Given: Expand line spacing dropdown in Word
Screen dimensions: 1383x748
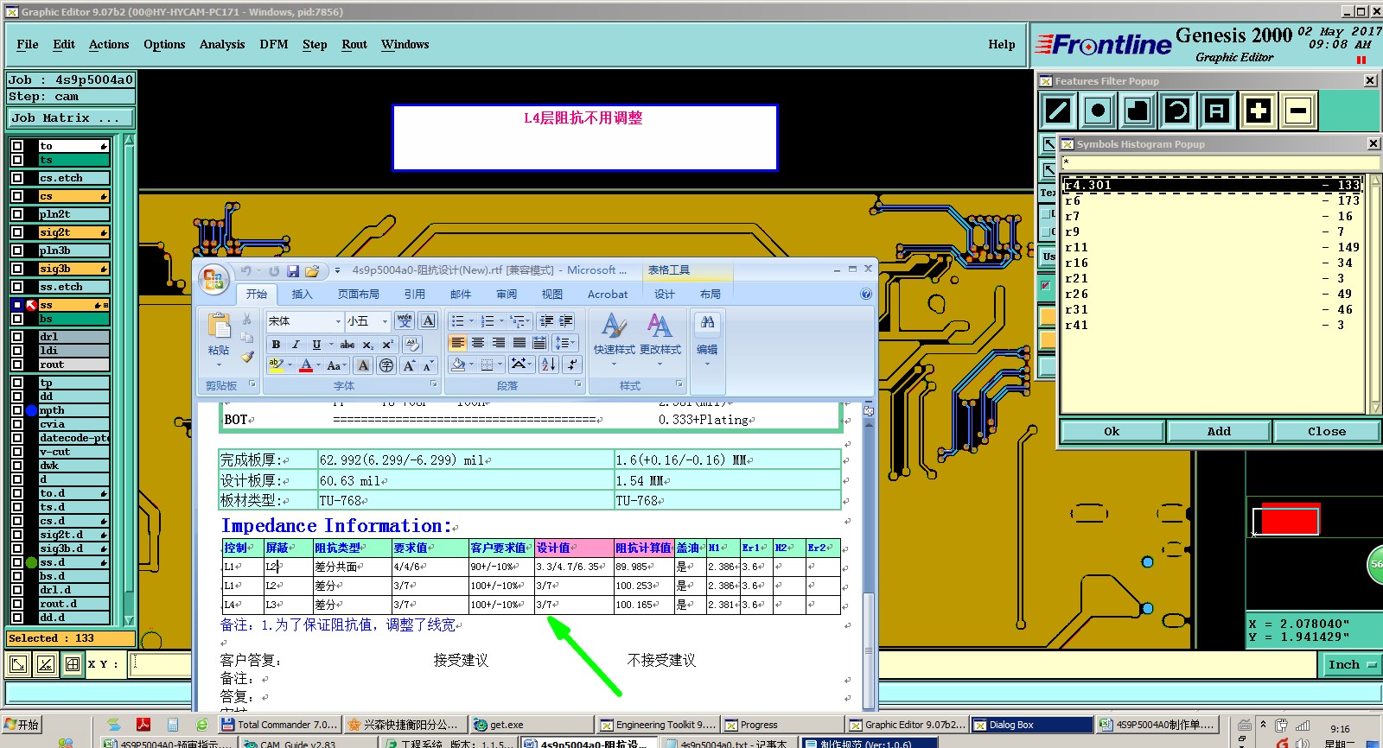Looking at the screenshot, I should click(573, 344).
